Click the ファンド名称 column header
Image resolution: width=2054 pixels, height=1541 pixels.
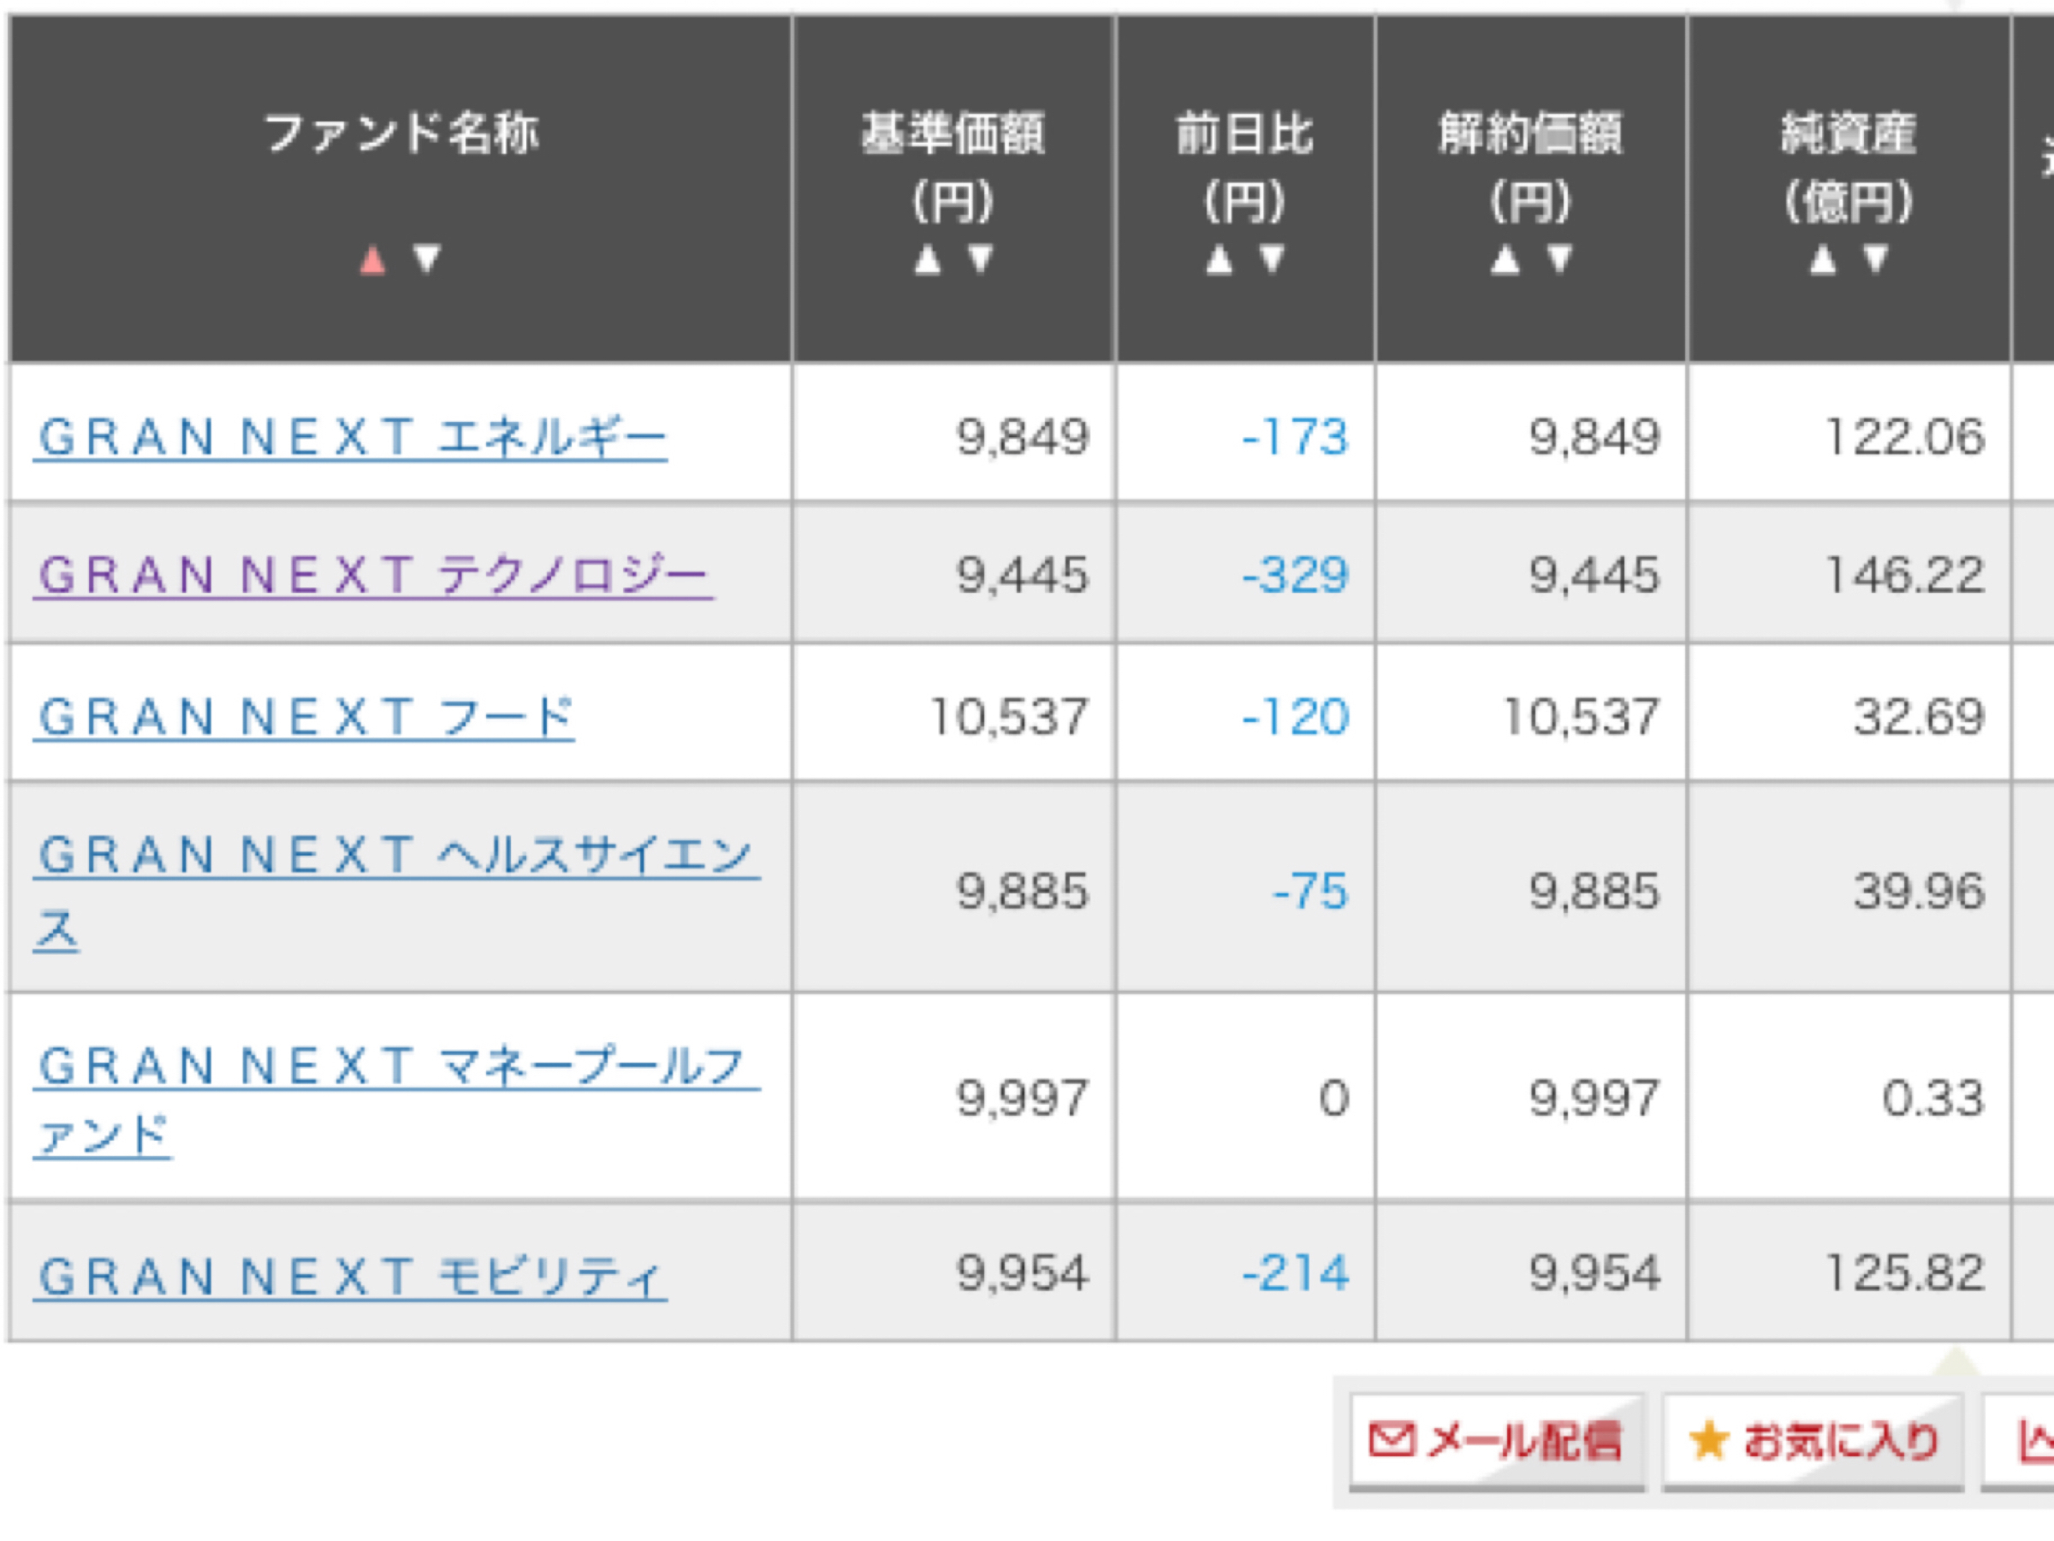tap(401, 133)
